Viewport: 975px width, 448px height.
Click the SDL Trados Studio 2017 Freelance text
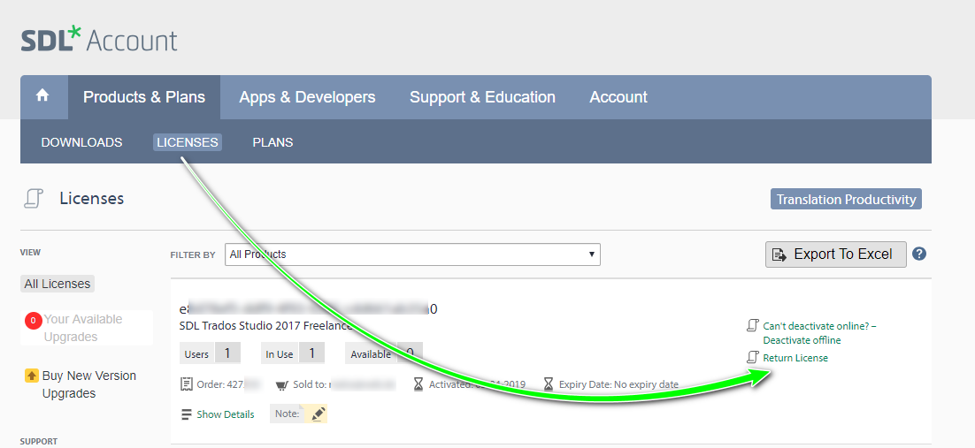point(266,325)
